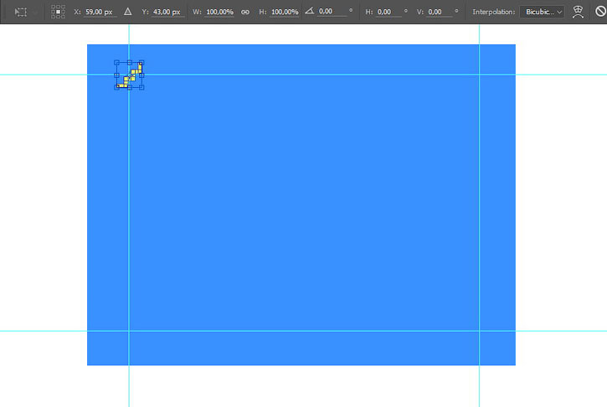Click the X label in the options bar
The image size is (607, 407).
coord(77,12)
